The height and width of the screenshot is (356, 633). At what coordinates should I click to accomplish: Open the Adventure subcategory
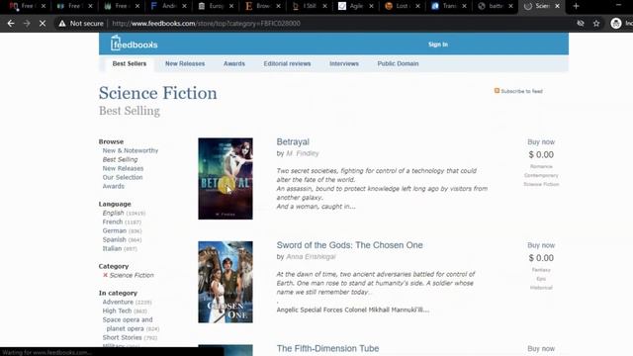[x=118, y=302]
